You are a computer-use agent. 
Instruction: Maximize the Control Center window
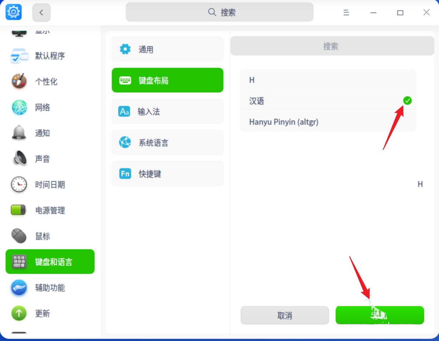[400, 13]
